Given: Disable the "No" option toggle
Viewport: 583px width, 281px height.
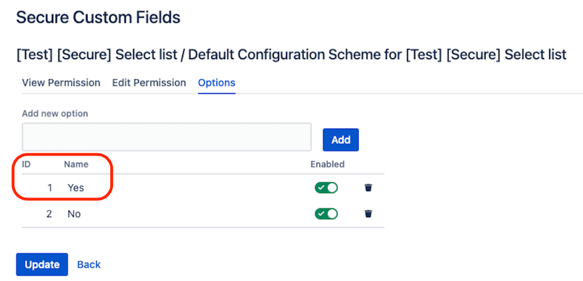Looking at the screenshot, I should [326, 214].
